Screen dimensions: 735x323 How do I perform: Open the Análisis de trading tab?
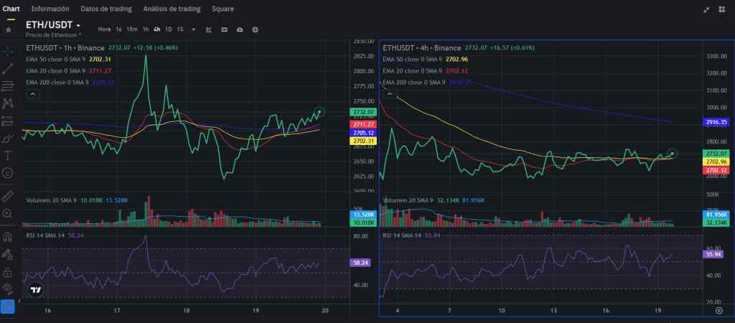[x=171, y=9]
